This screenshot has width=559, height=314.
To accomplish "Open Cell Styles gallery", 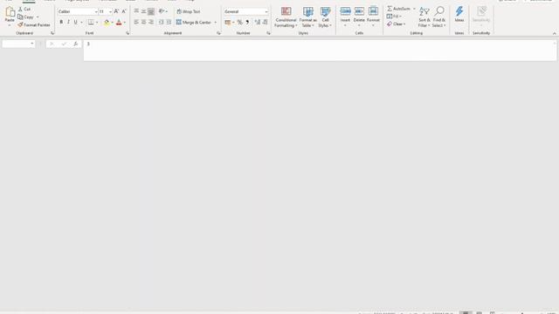I will pyautogui.click(x=325, y=17).
